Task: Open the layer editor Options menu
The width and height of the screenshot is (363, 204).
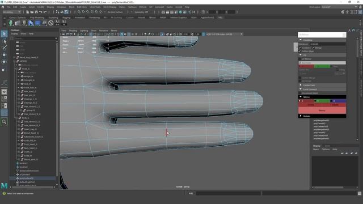Action: click(x=326, y=149)
